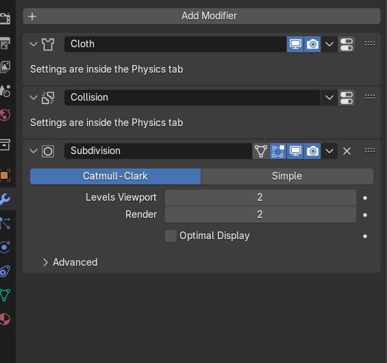Open Material properties tab icon
387x363 pixels.
[x=5, y=319]
